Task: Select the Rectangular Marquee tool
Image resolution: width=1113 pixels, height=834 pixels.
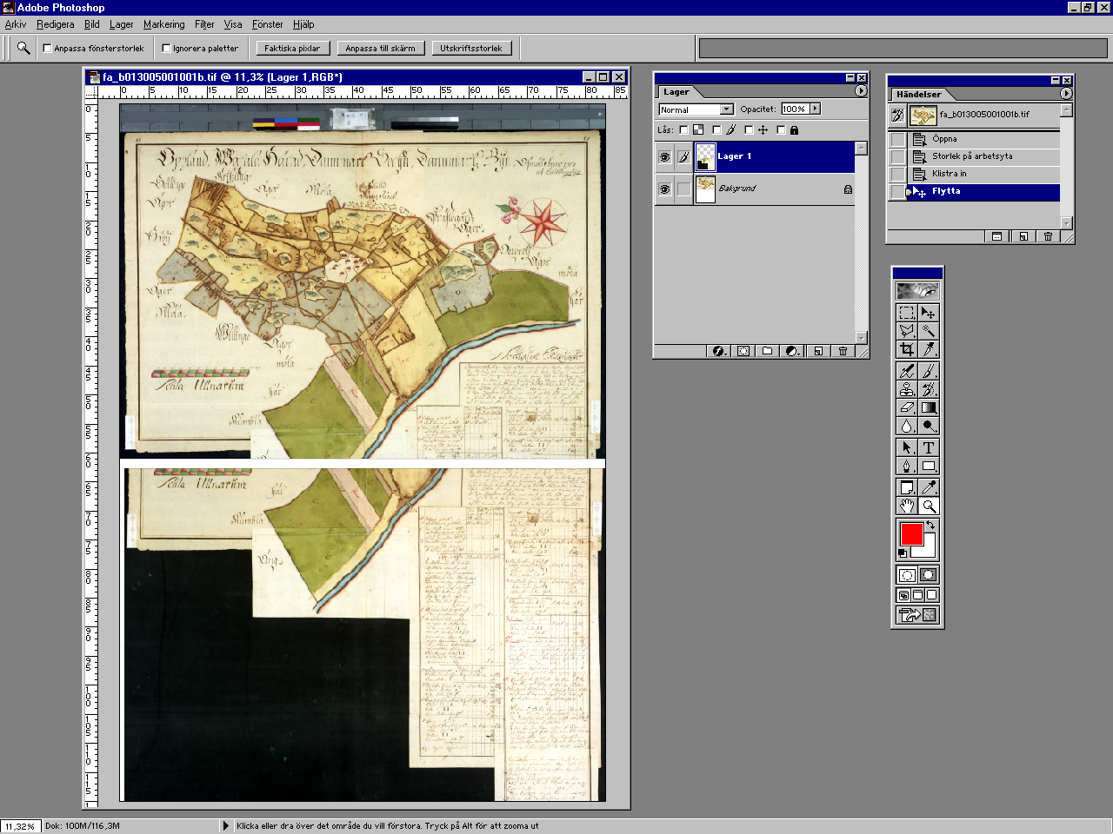Action: coord(907,312)
